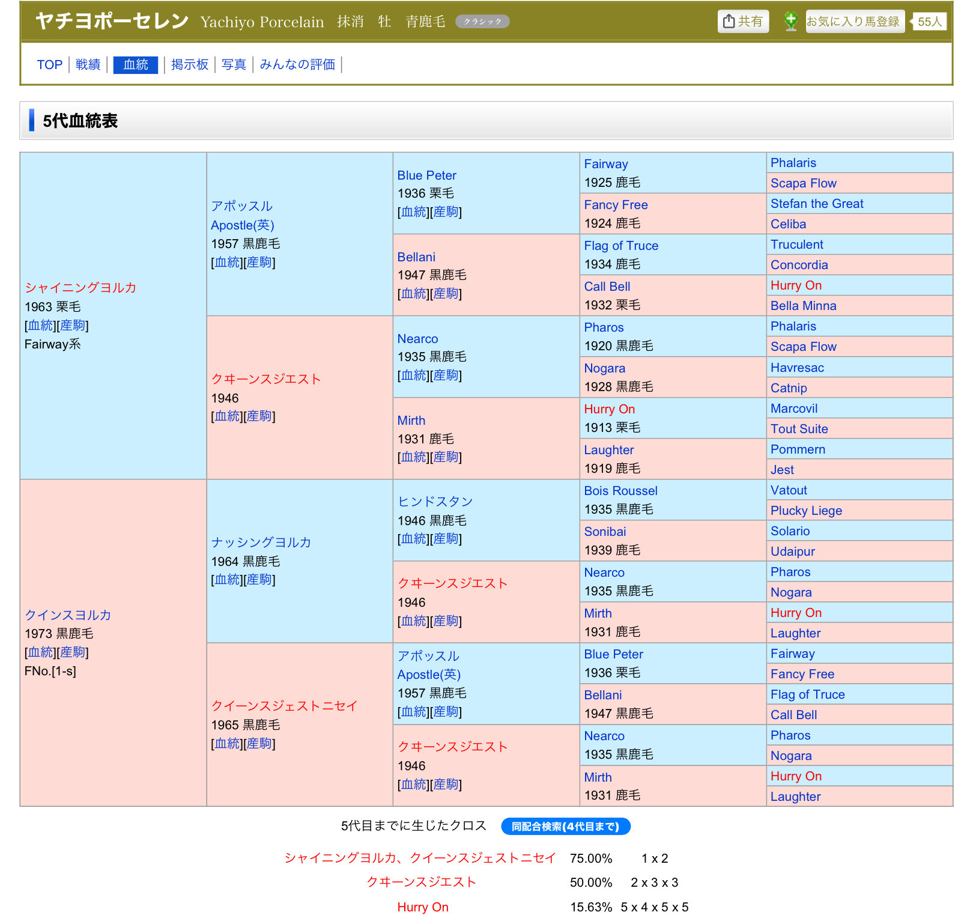Select the 血統 tab
Image resolution: width=973 pixels, height=921 pixels.
(135, 64)
